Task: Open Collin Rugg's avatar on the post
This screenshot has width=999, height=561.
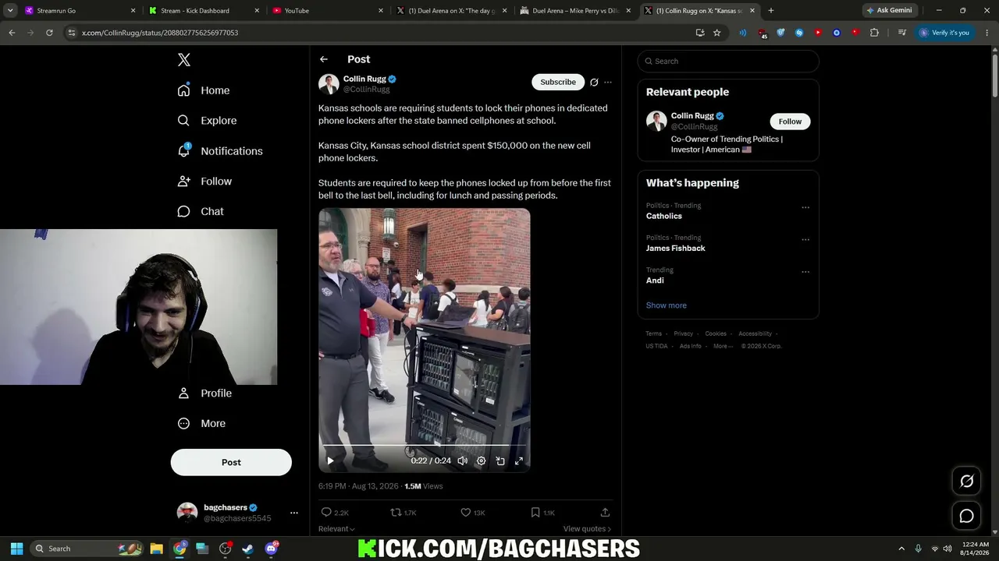Action: [329, 84]
